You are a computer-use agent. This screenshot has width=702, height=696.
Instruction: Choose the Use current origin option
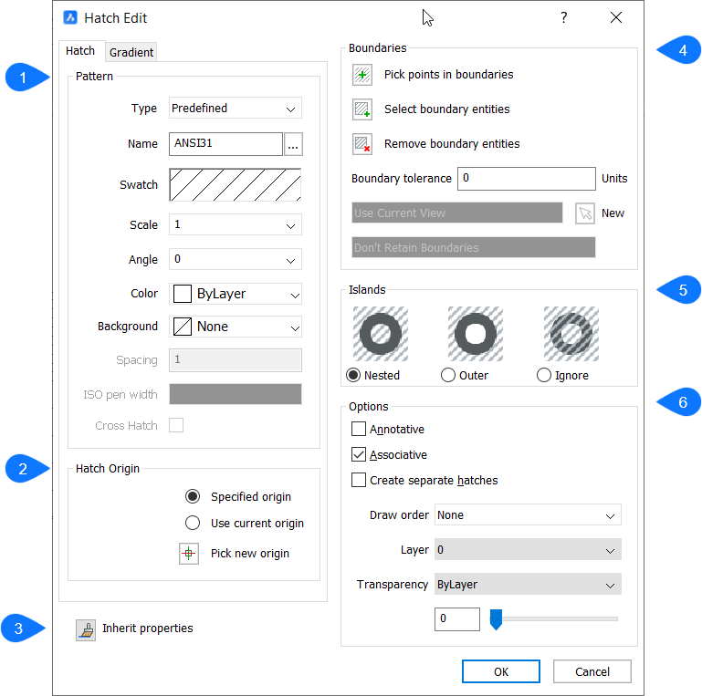tap(193, 524)
